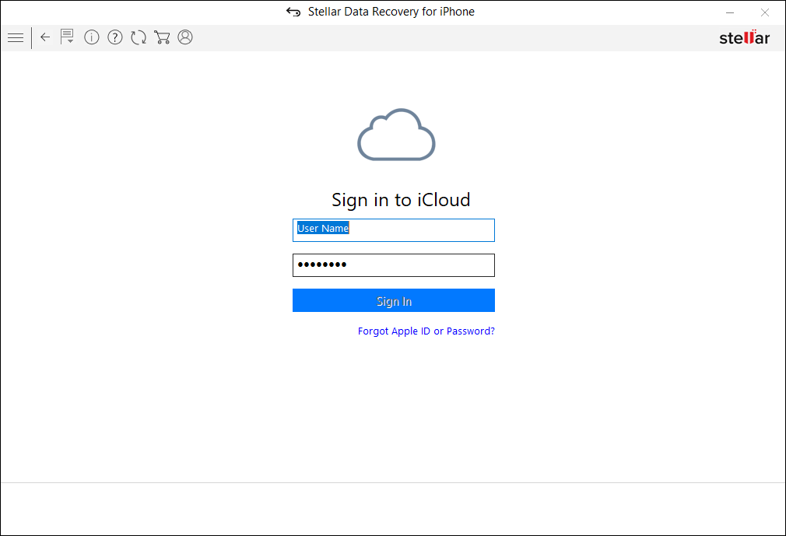The width and height of the screenshot is (786, 536).
Task: Close the Stellar Data Recovery window
Action: (765, 12)
